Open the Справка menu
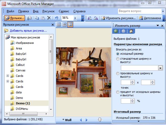This screenshot has height=125, width=166. tap(79, 11)
